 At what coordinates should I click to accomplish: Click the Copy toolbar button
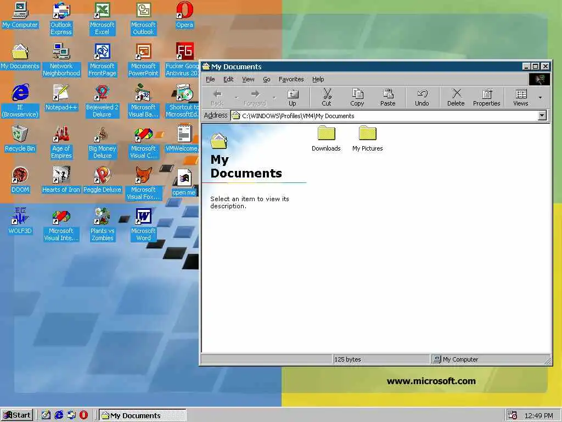pyautogui.click(x=357, y=98)
